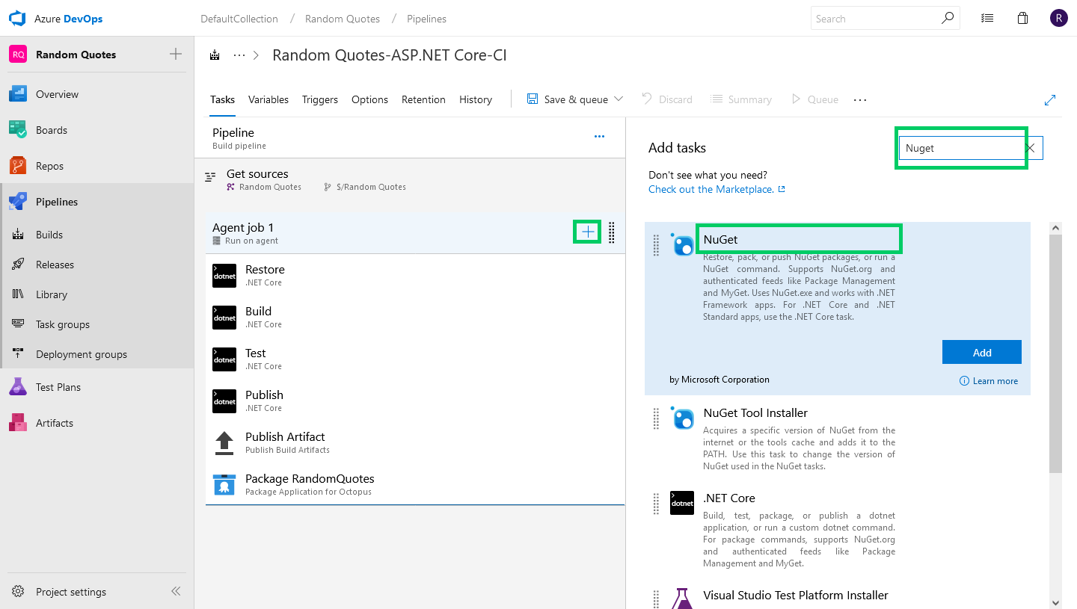This screenshot has width=1077, height=609.
Task: Open toolbar more actions ellipsis
Action: [860, 99]
